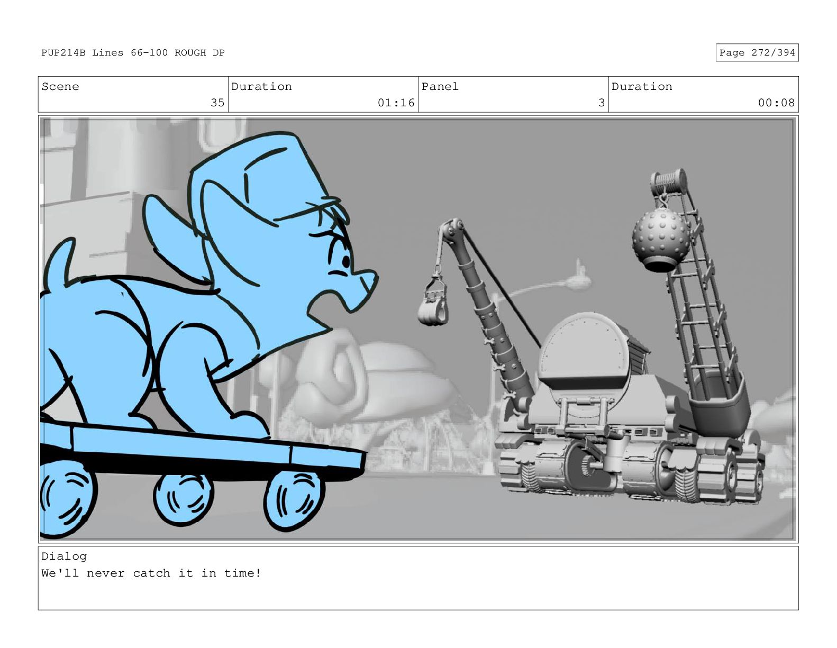Click the scene number value '35'
Viewport: 837px width, 648px height.
click(x=217, y=103)
